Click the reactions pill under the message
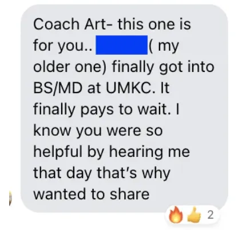This screenshot has height=230, width=238. pos(193,215)
